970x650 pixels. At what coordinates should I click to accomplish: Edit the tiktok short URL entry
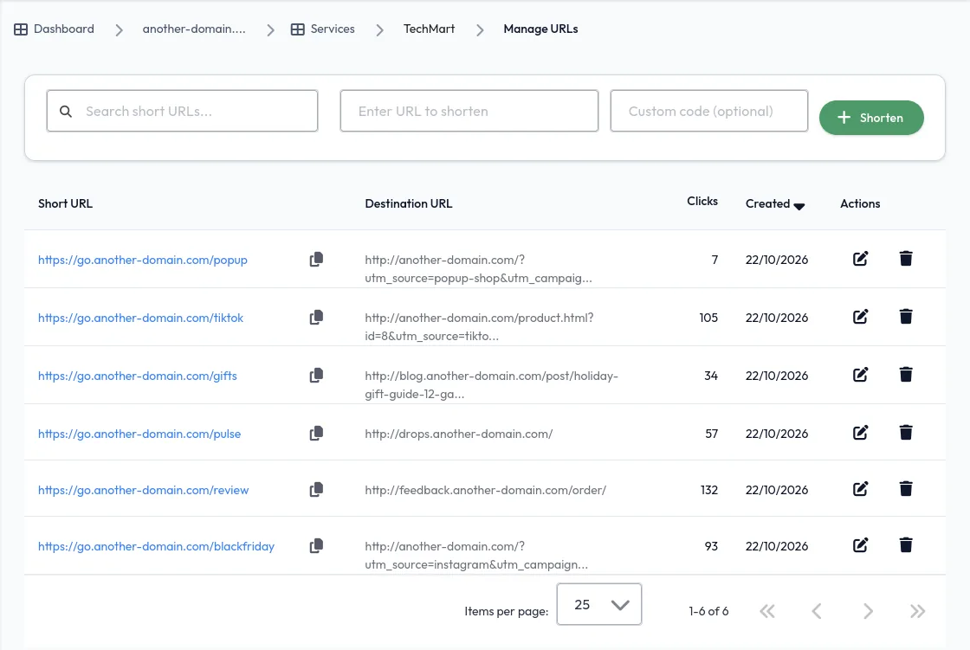point(861,317)
